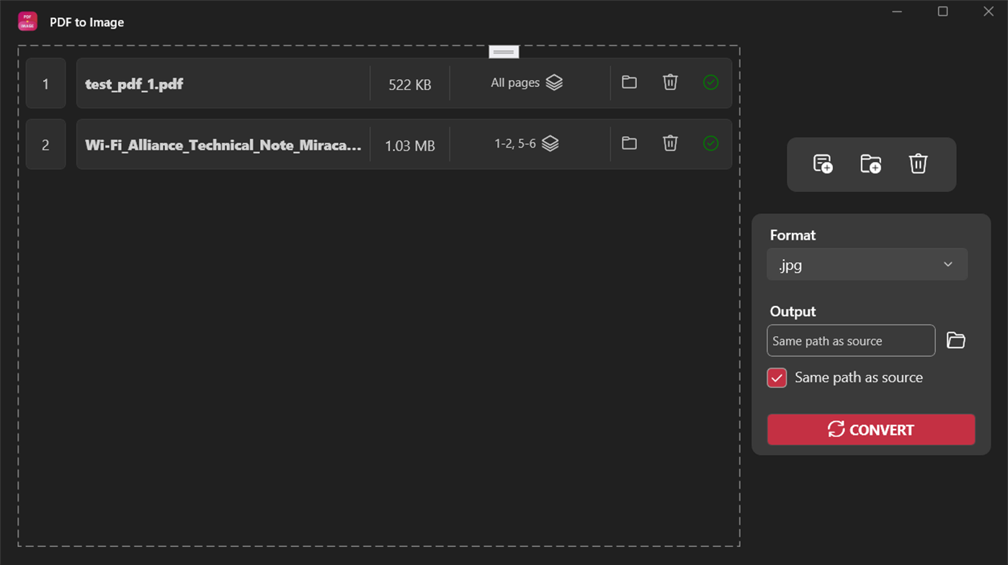This screenshot has height=565, width=1008.
Task: Click the green status check on the second file
Action: (710, 143)
